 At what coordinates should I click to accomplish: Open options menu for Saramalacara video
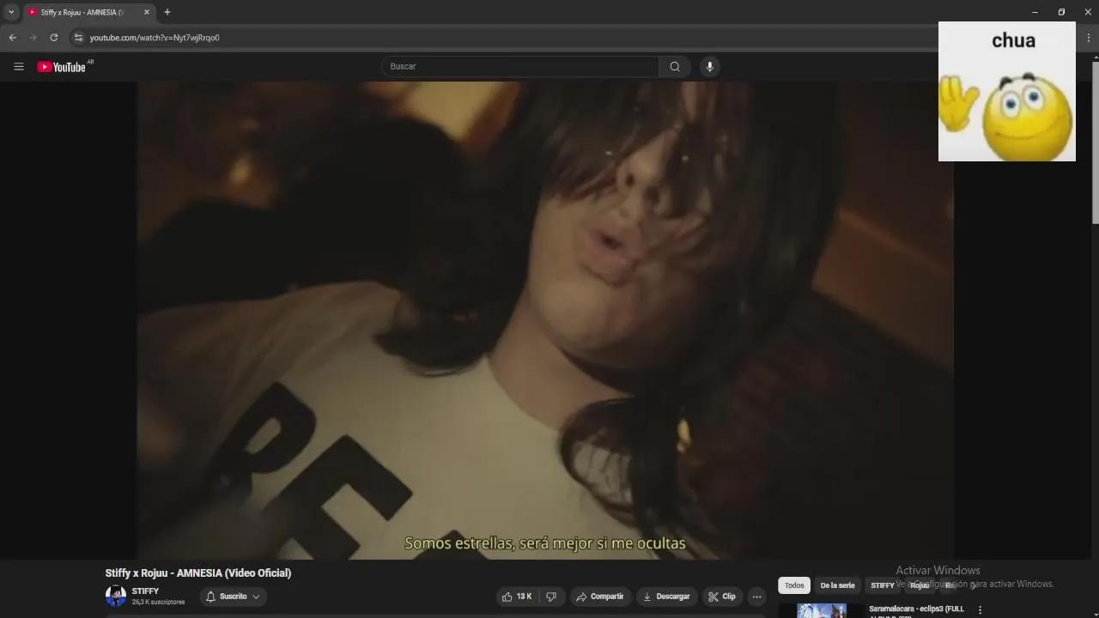pos(980,610)
